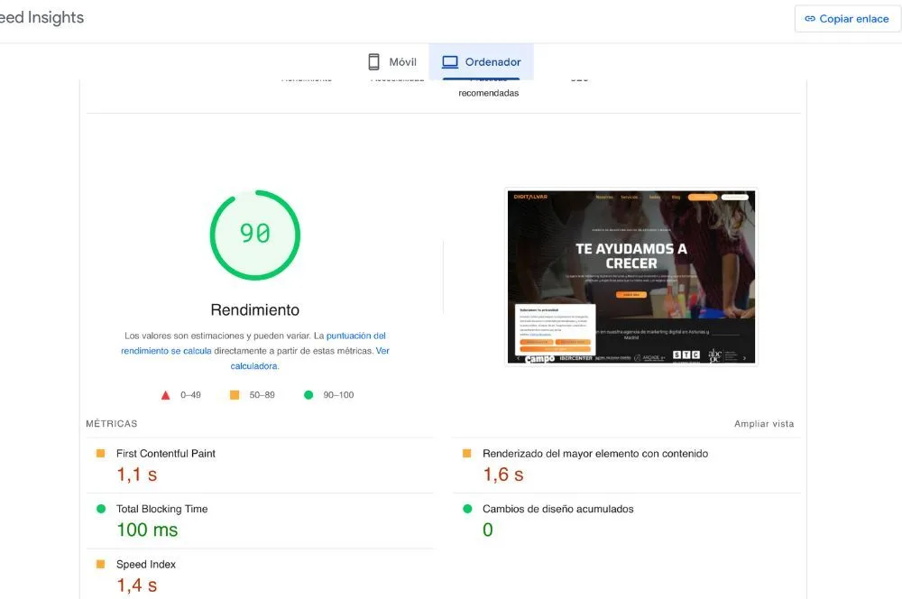Click the laptop icon beside Ordenador
Viewport: 902px width, 599px height.
[450, 61]
